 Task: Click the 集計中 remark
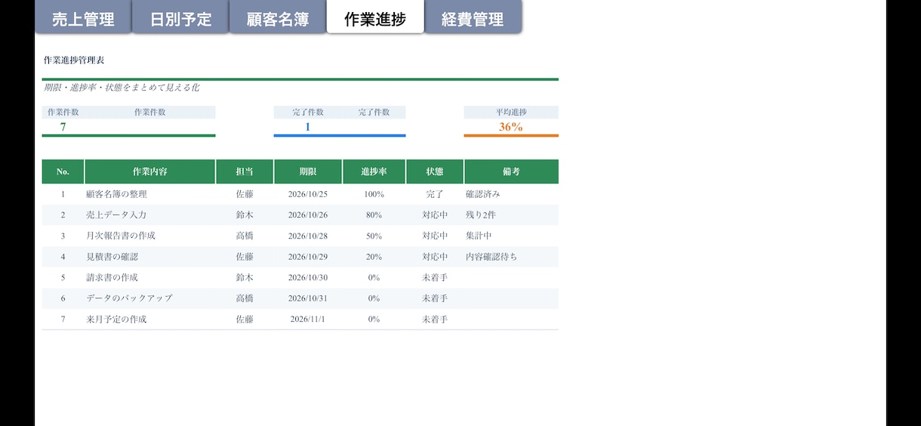coord(479,236)
